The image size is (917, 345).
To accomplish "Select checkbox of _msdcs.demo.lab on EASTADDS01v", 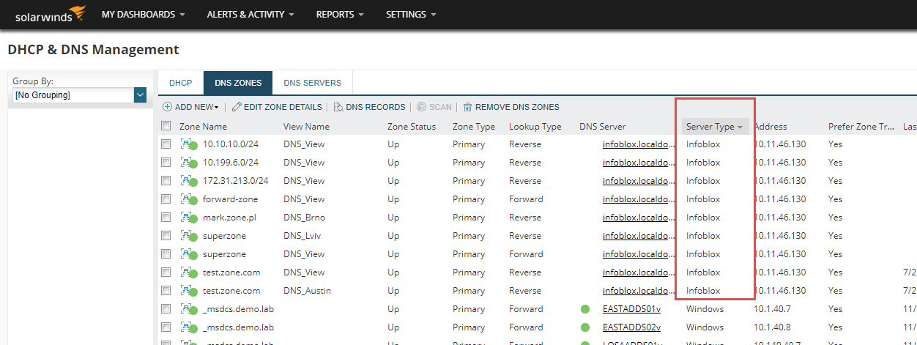I will 166,309.
